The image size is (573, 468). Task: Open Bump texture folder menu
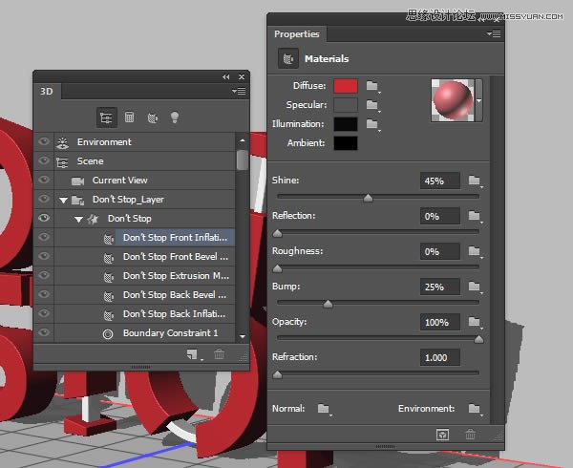[475, 287]
